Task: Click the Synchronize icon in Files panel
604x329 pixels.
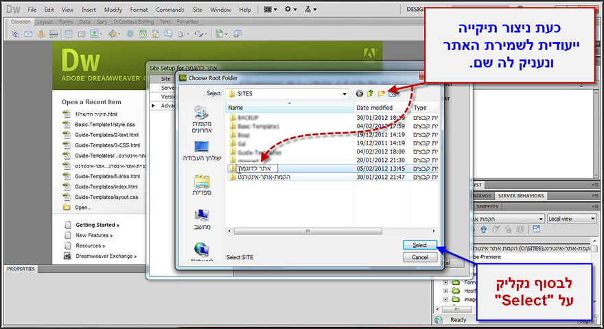Action: pos(520,230)
